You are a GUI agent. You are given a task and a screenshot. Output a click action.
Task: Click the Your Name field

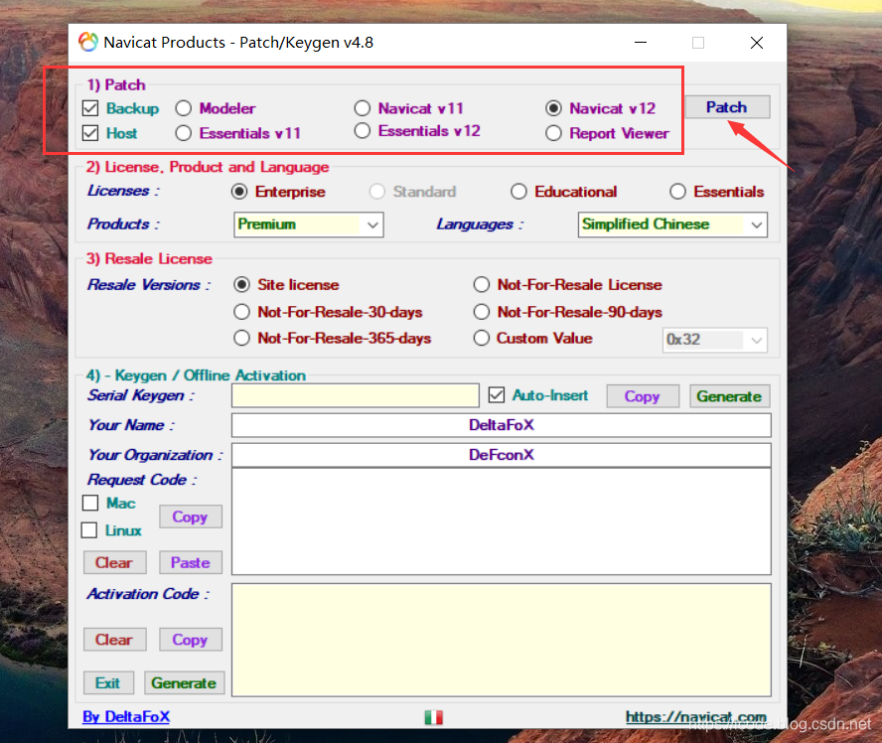502,425
